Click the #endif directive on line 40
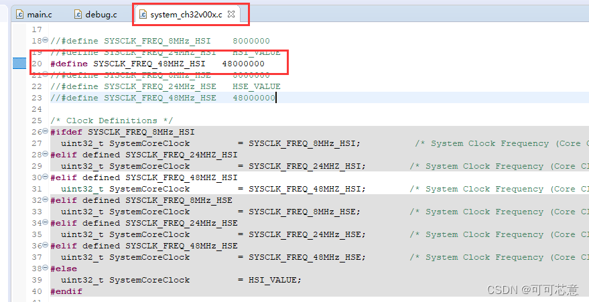The image size is (589, 302). [66, 291]
